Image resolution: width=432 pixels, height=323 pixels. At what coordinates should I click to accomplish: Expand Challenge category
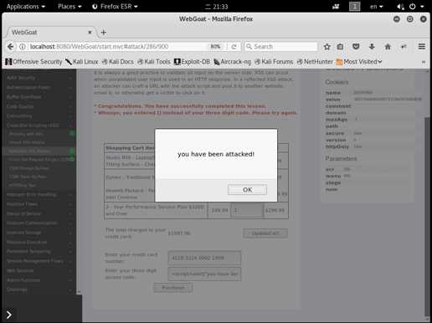39,290
